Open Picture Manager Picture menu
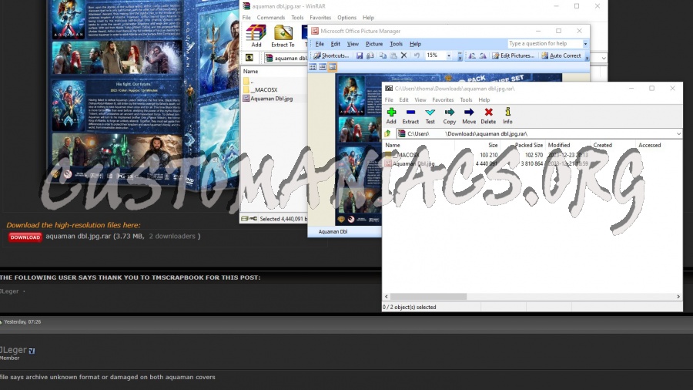This screenshot has height=390, width=693. tap(374, 44)
